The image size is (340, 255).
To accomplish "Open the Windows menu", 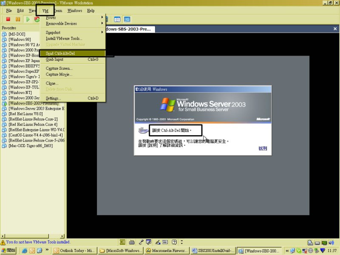I will [75, 11].
